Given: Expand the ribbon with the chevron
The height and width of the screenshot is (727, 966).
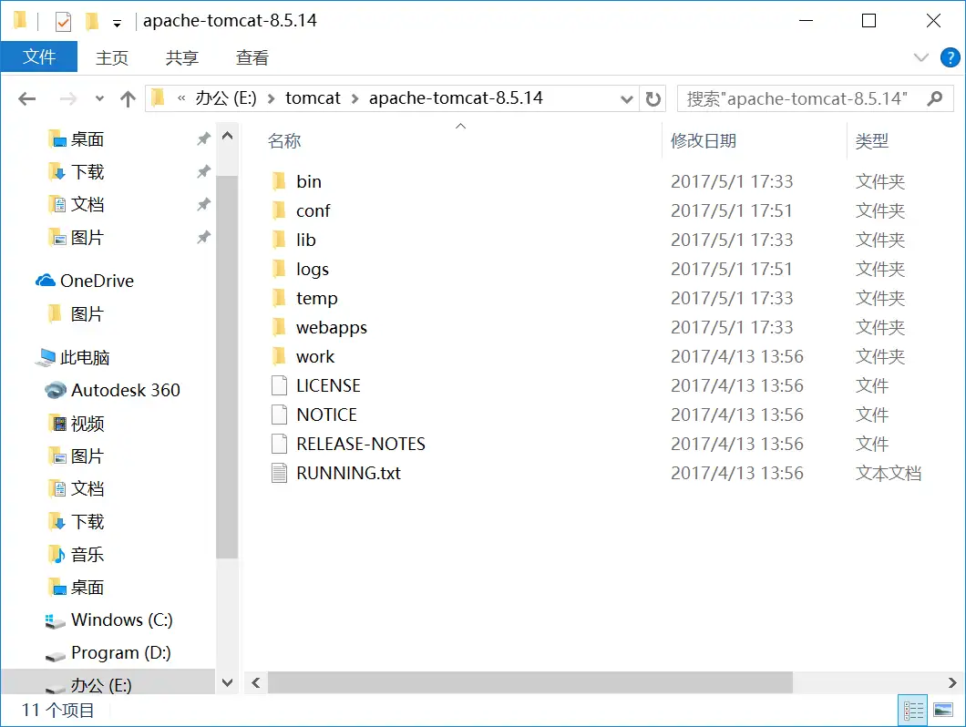Looking at the screenshot, I should coord(921,57).
